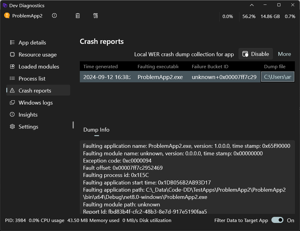Click the Report Id line
This screenshot has width=300, height=231.
pyautogui.click(x=145, y=211)
